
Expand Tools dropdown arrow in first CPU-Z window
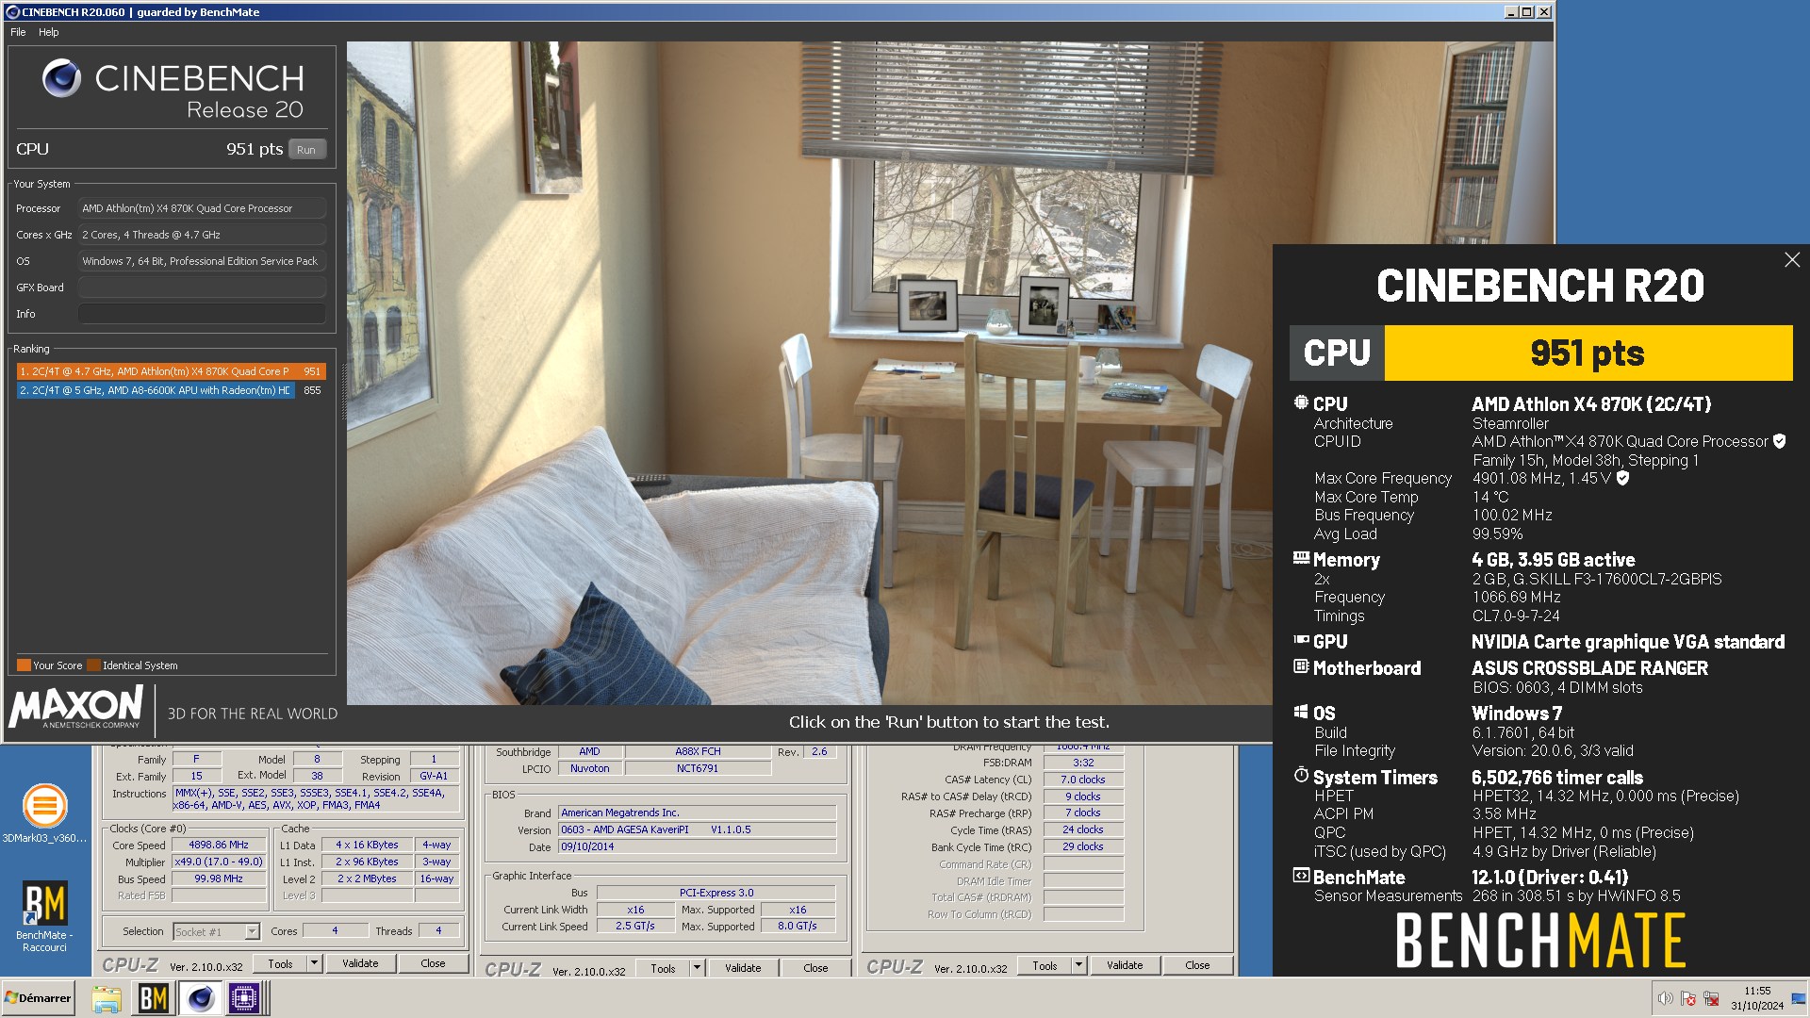315,963
